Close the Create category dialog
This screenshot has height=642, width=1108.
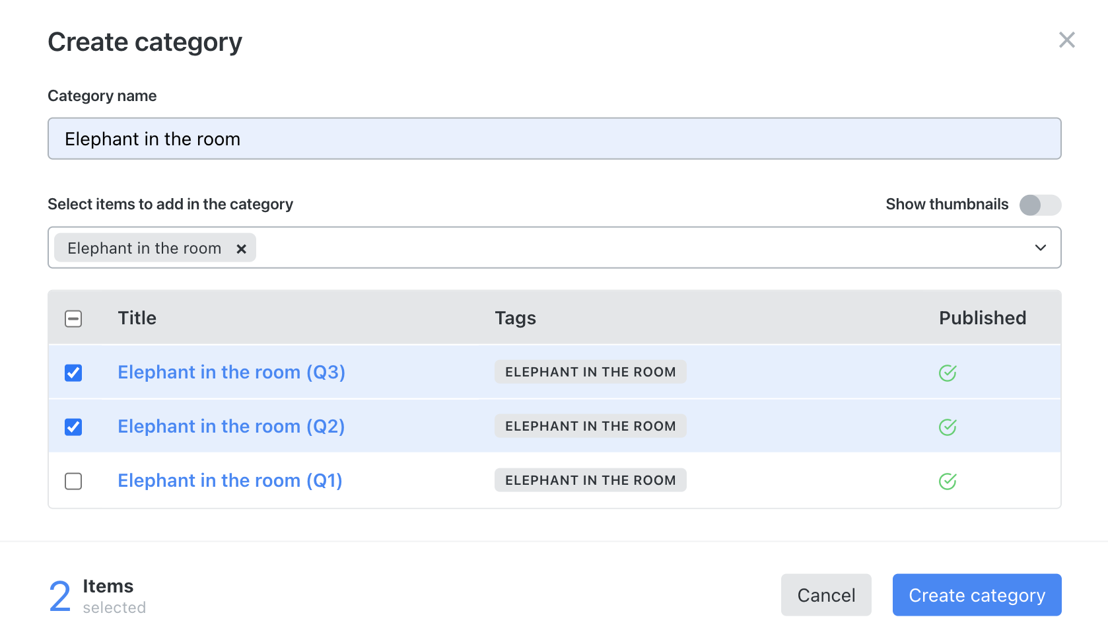point(1066,40)
